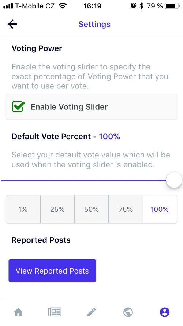
Task: Tap the Bluetooth status icon
Action: coord(142,6)
